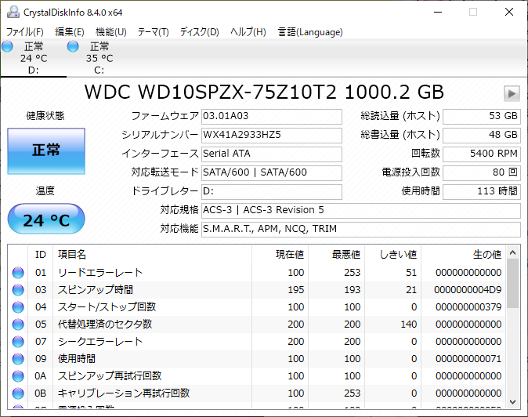Select the C: drive tab at 35 °C
528x417 pixels.
(x=99, y=58)
